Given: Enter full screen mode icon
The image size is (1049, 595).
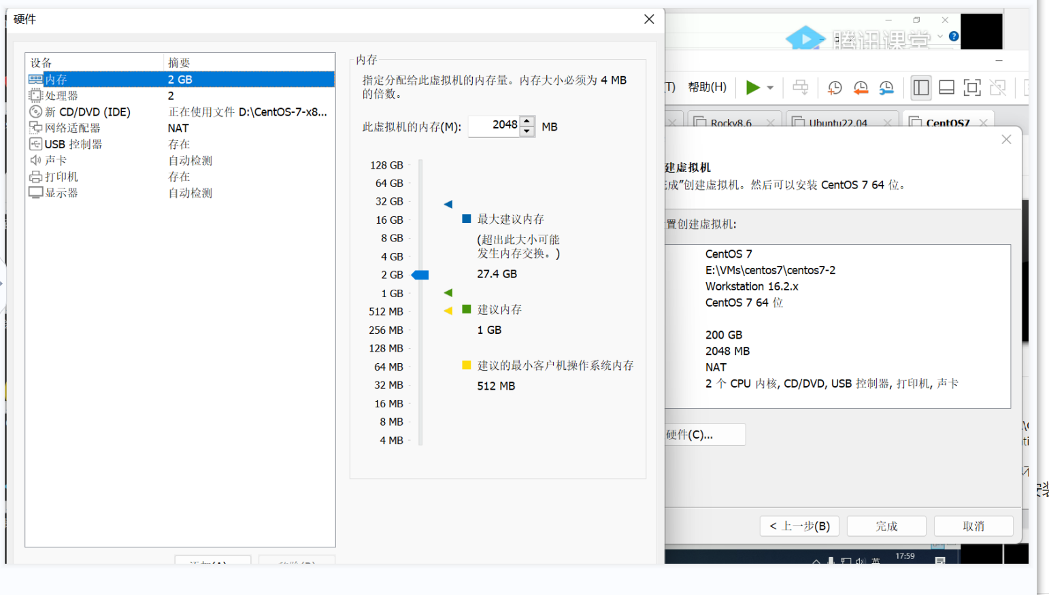Looking at the screenshot, I should (x=972, y=87).
